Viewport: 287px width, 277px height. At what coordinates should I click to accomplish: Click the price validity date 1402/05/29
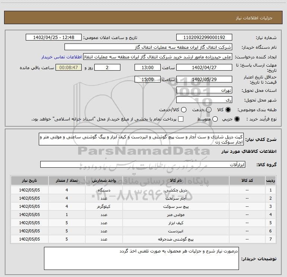(x=204, y=79)
